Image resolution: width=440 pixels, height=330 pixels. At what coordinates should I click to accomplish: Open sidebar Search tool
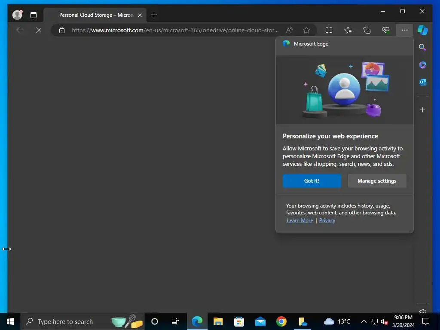click(x=422, y=47)
